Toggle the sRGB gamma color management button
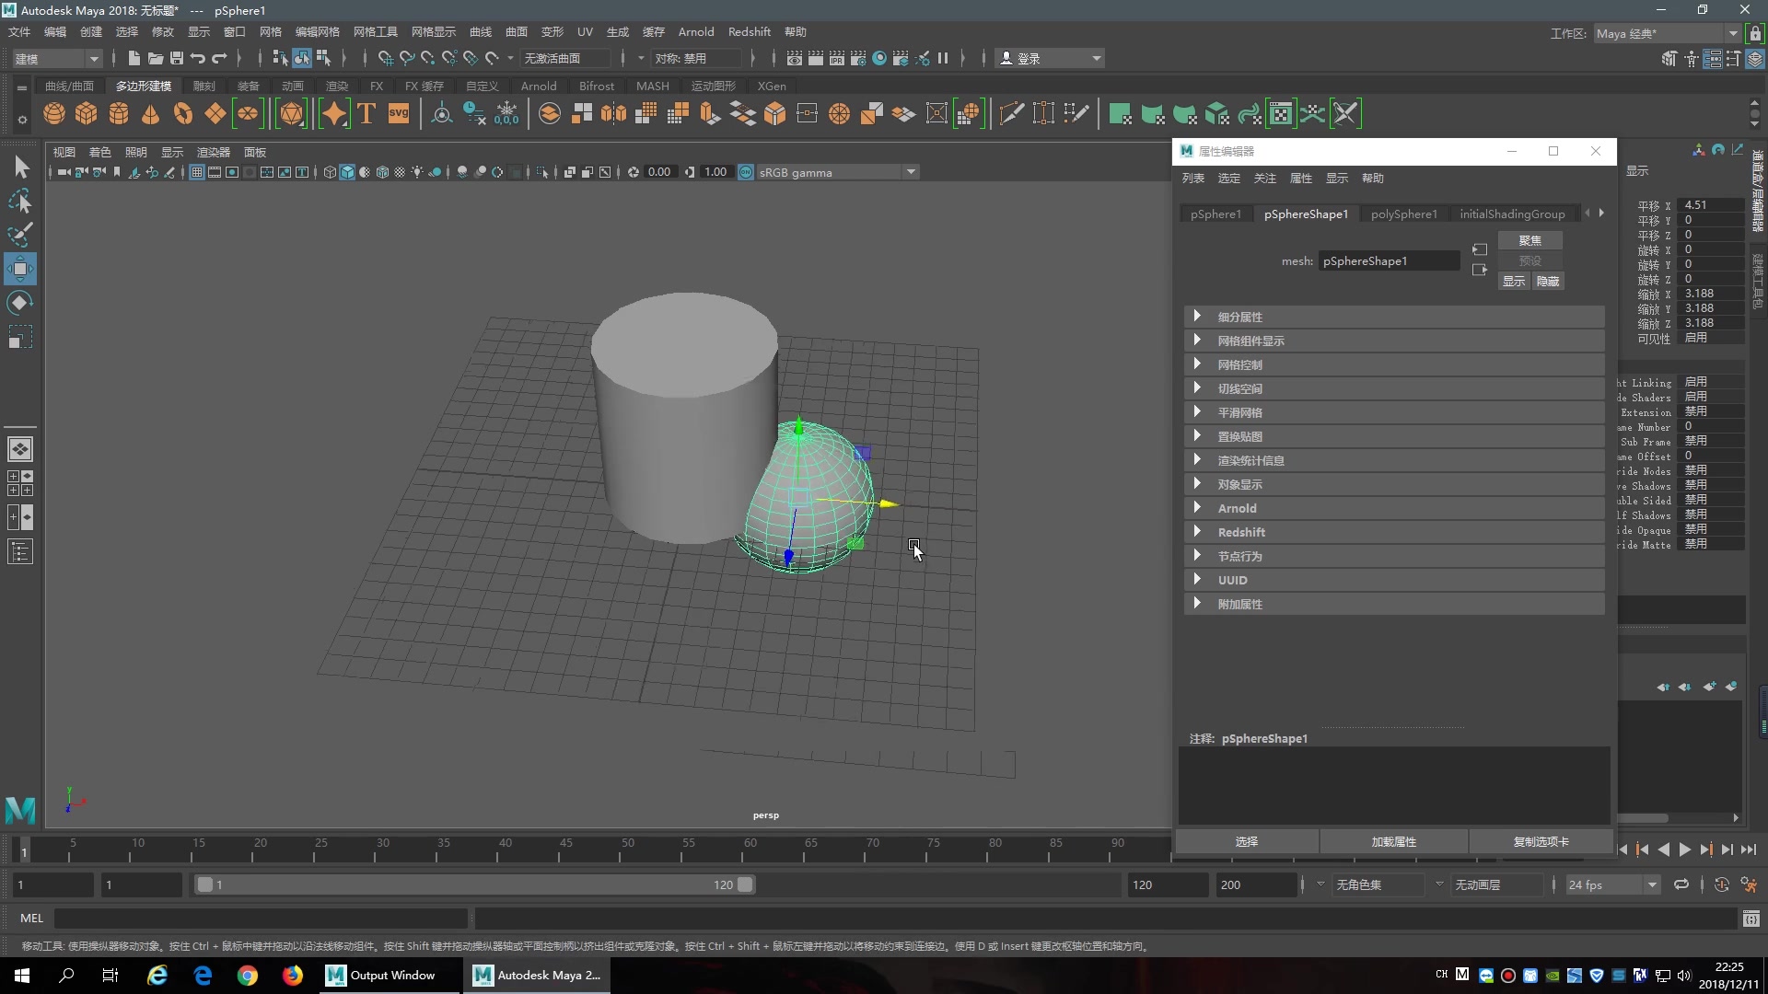Screen dimensions: 1768x994 coord(746,172)
